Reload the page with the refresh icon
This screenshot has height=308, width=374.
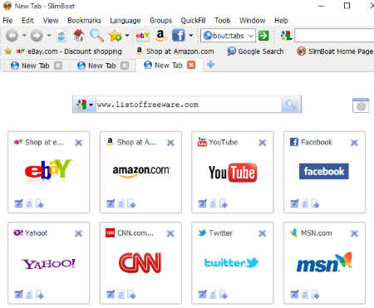click(62, 36)
